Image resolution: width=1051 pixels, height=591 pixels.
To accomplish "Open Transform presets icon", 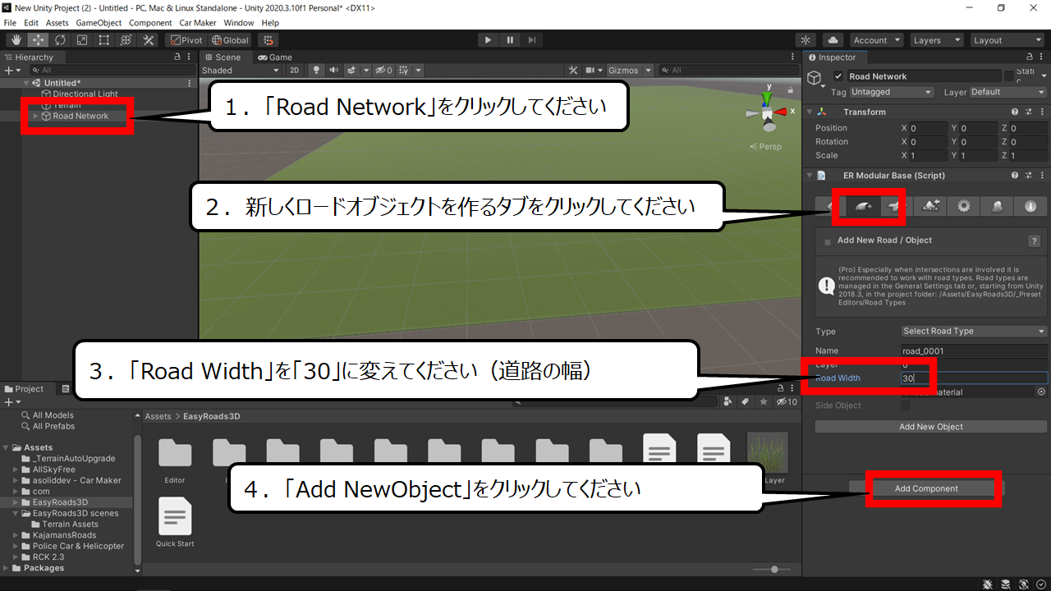I will 1028,112.
